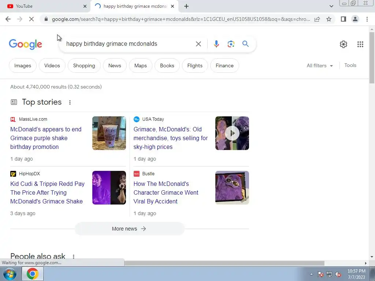Image resolution: width=375 pixels, height=281 pixels.
Task: Switch to the YouTube tab
Action: tap(45, 6)
